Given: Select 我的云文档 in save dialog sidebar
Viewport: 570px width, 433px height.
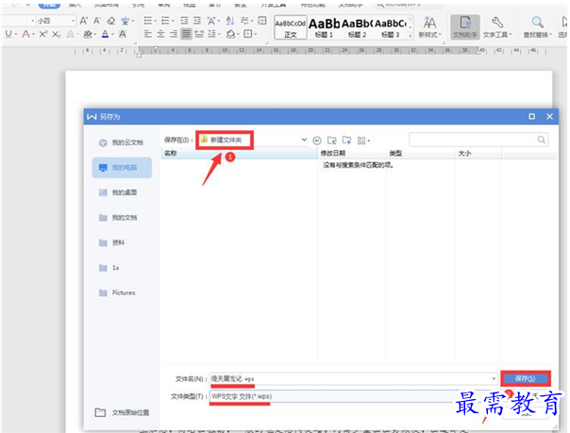Looking at the screenshot, I should pyautogui.click(x=121, y=142).
